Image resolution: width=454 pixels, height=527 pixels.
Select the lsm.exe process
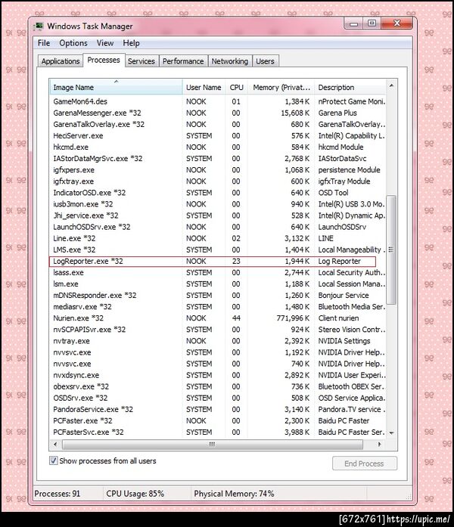click(x=218, y=284)
